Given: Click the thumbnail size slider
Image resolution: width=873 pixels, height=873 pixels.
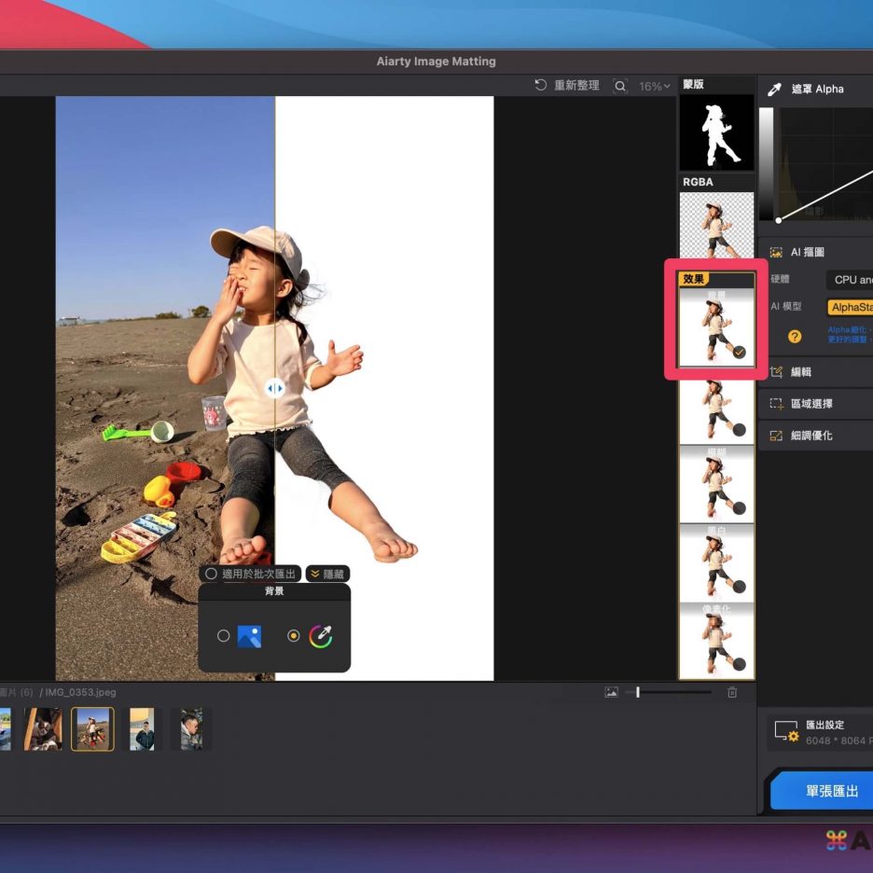Looking at the screenshot, I should pos(672,692).
